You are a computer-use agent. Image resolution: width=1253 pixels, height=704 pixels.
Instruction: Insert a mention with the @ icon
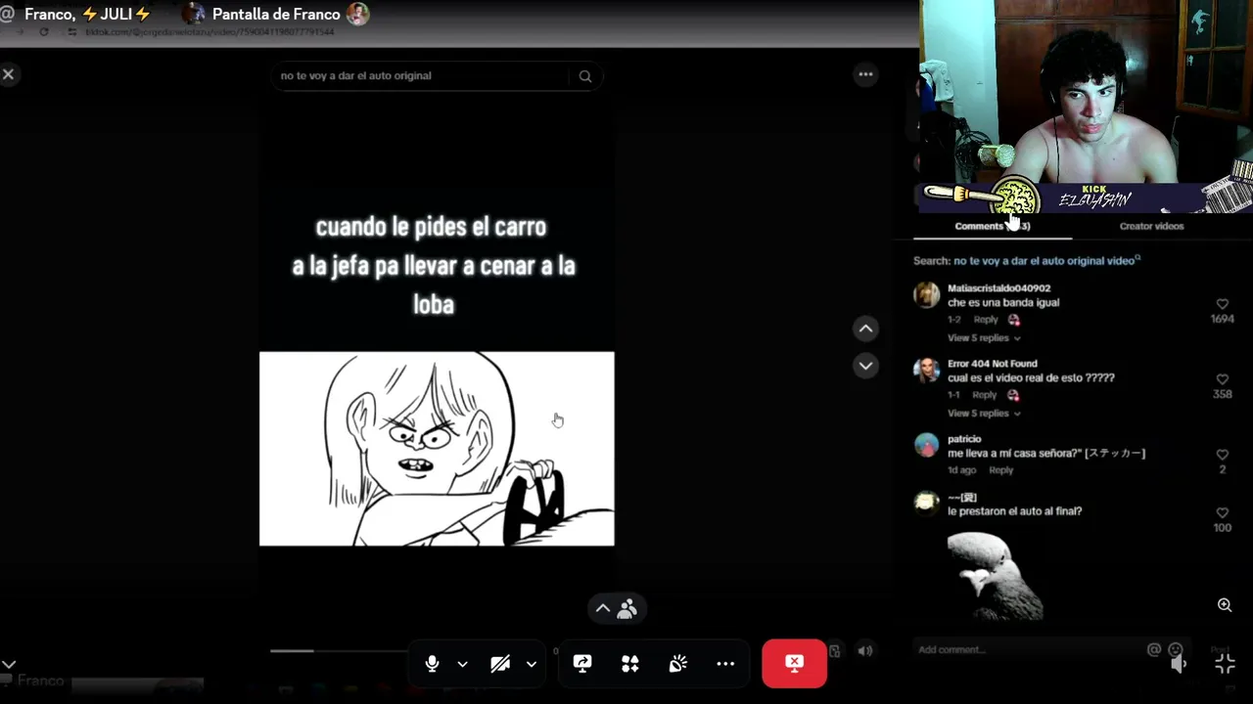[1153, 649]
